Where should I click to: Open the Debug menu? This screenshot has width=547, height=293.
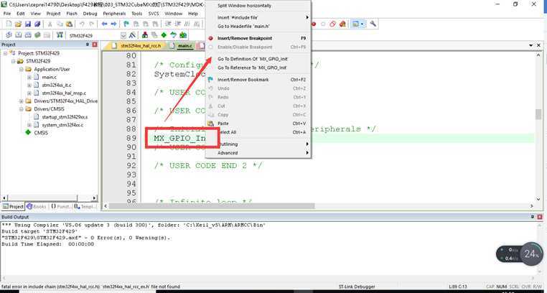(x=90, y=14)
